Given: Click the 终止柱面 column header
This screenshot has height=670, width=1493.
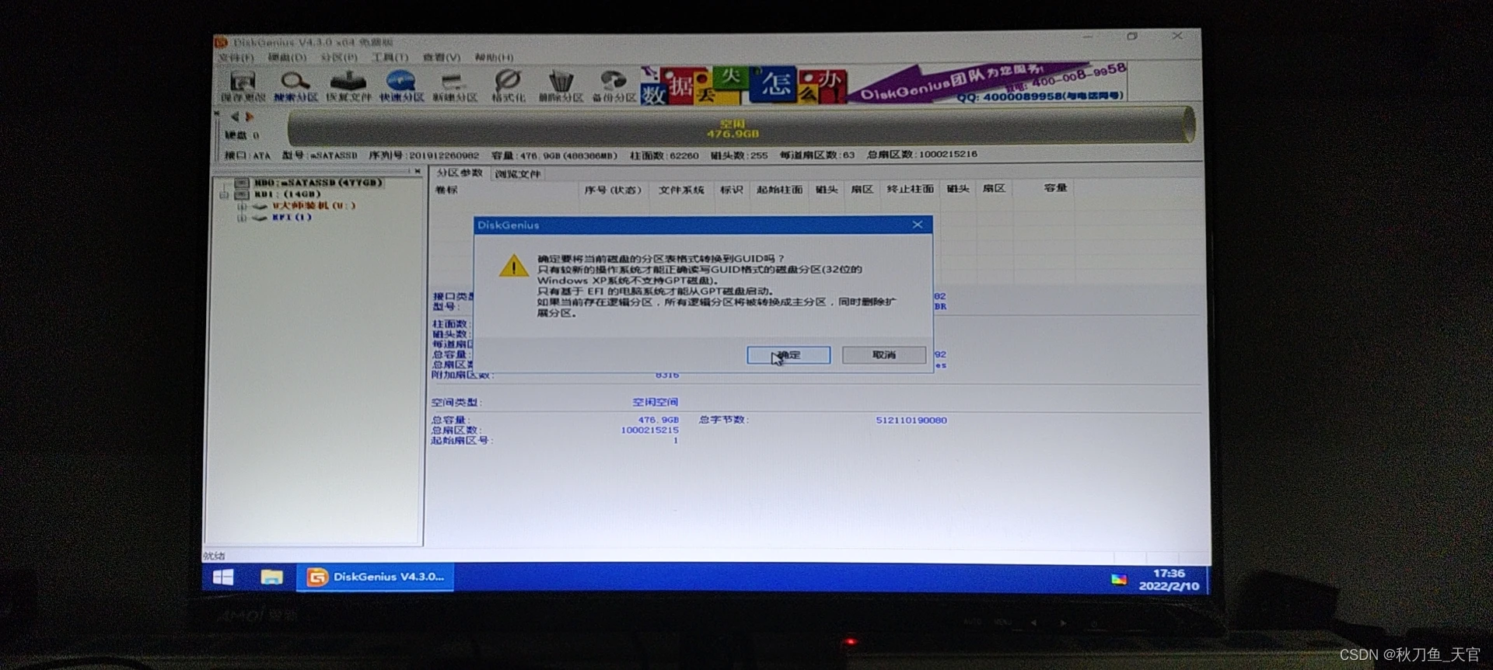Looking at the screenshot, I should click(x=910, y=189).
